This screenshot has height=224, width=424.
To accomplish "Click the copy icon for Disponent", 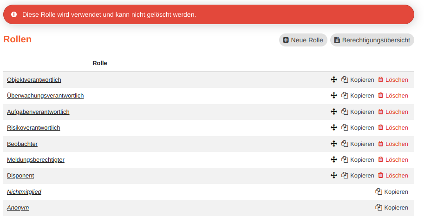I will click(x=345, y=175).
